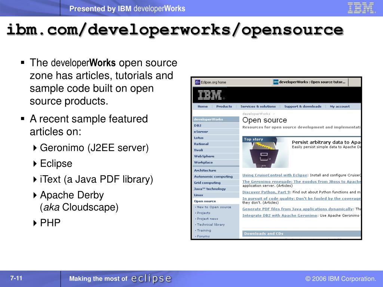Viewport: 383px width, 287px height.
Task: Open the Project news sub-item
Action: coord(207,219)
